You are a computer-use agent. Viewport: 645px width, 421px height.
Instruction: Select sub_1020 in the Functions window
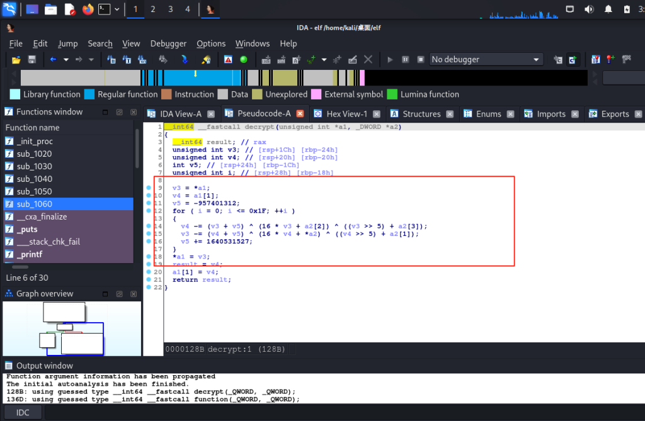tap(68, 154)
